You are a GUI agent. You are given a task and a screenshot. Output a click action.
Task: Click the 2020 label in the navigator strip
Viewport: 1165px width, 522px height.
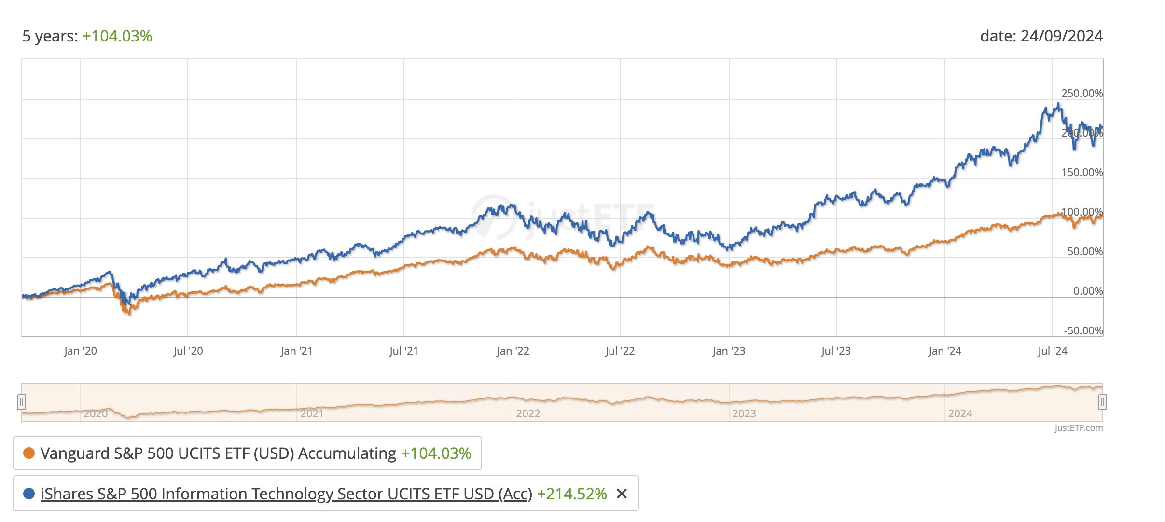point(96,413)
